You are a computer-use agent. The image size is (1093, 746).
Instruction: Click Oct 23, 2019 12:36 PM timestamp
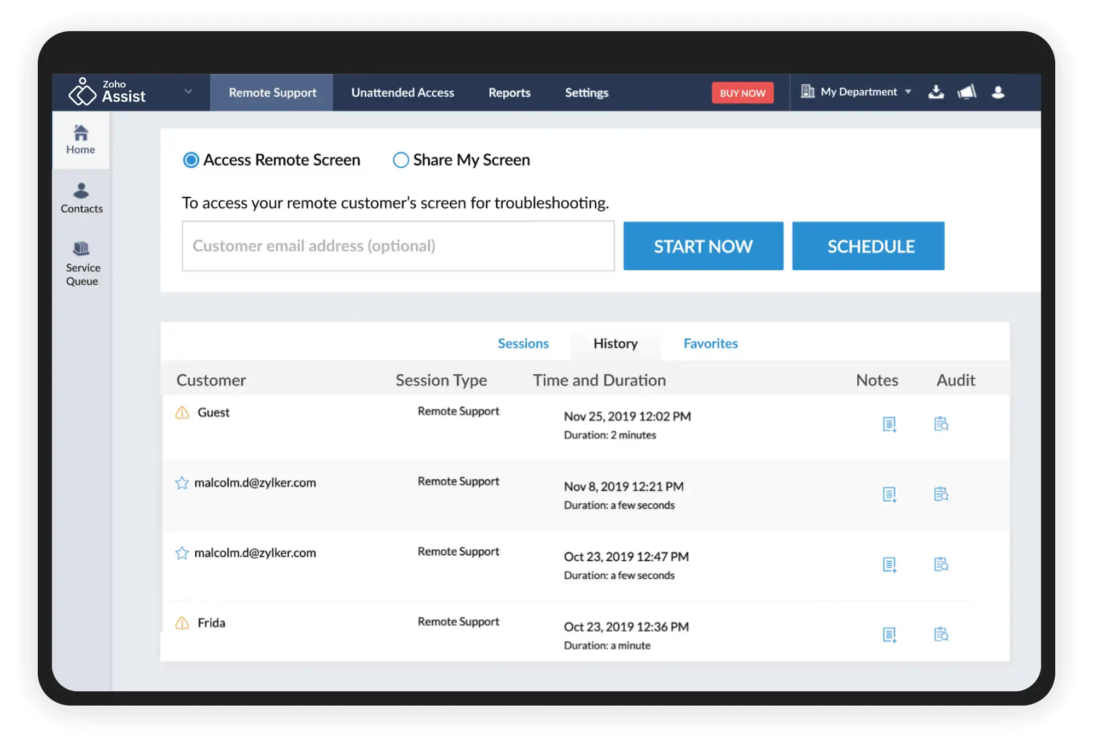click(626, 626)
